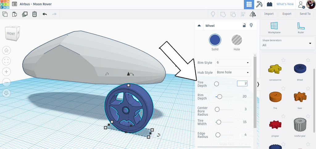The height and width of the screenshot is (149, 316).
Task: Click the Center Bore Radius slider handle
Action: click(x=217, y=109)
